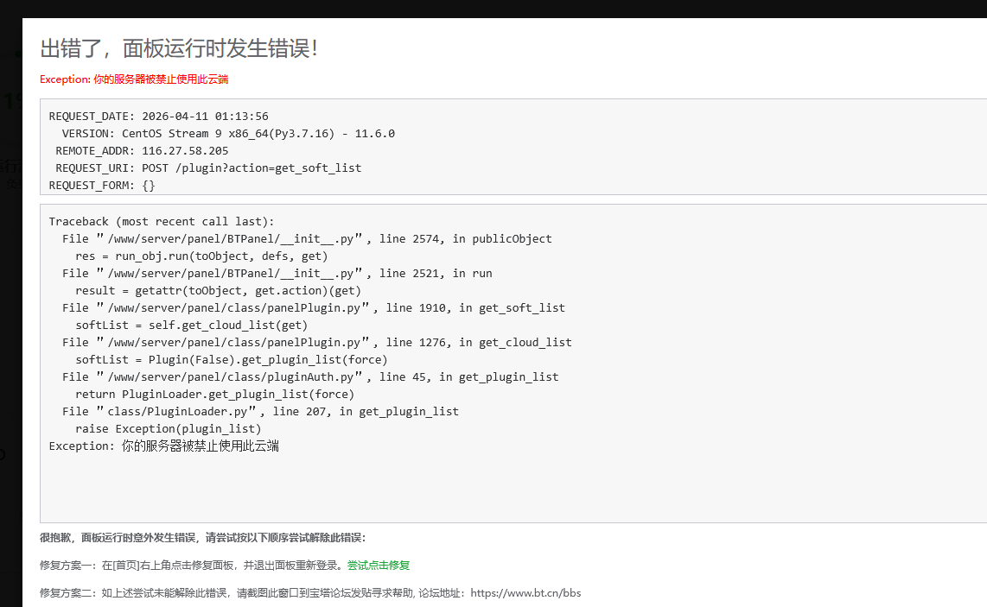Click the REQUEST_URI POST /plugin line
Screen dimensions: 987x607
(x=208, y=168)
